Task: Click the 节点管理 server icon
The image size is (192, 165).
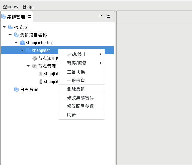Action: coord(34,66)
